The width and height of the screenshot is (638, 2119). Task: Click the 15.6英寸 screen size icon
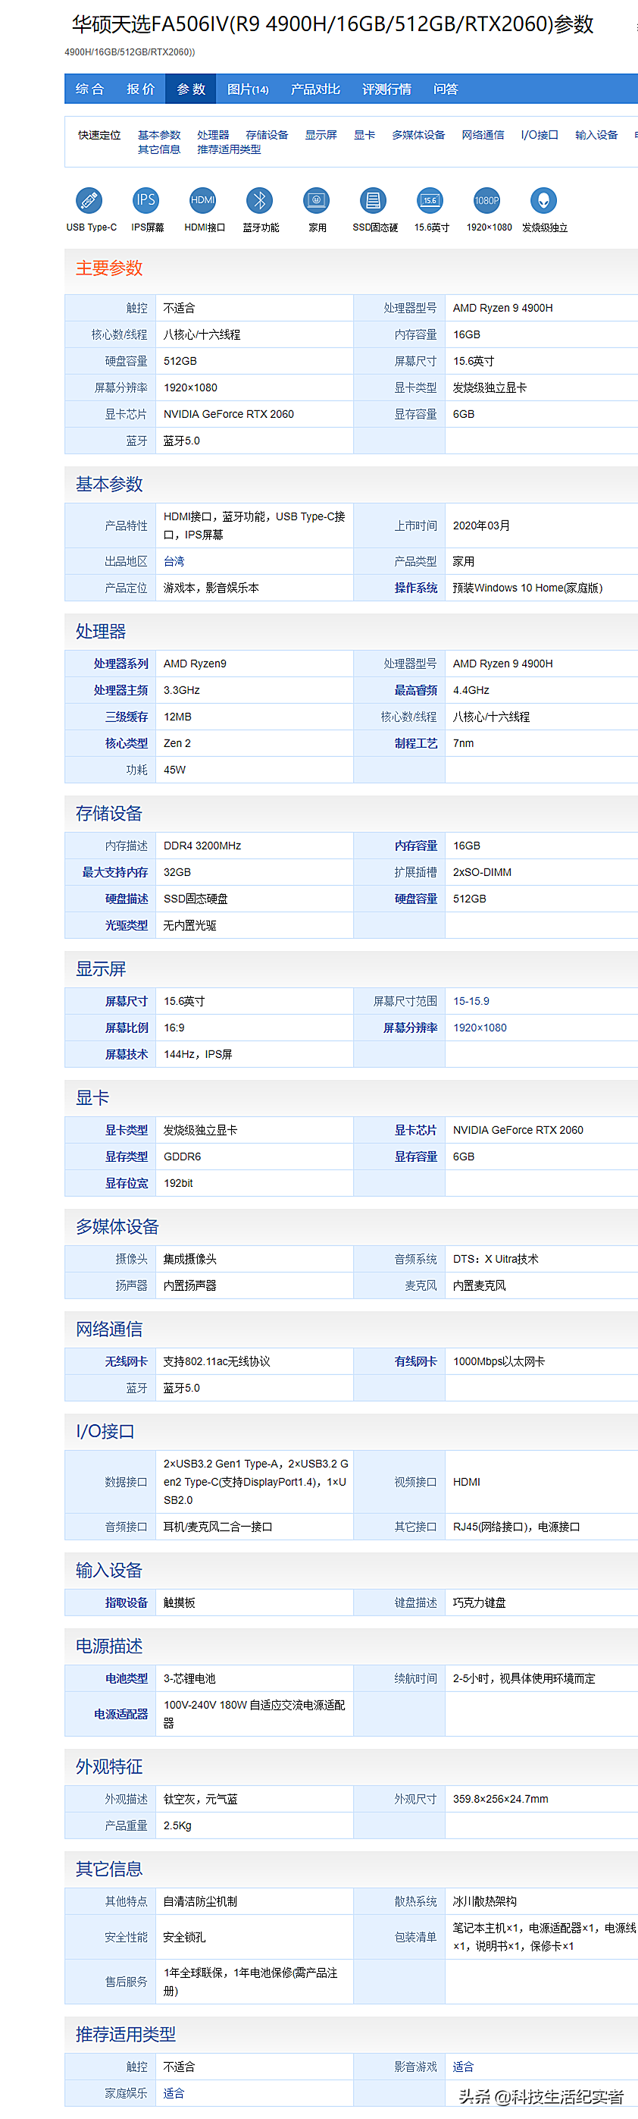(430, 200)
